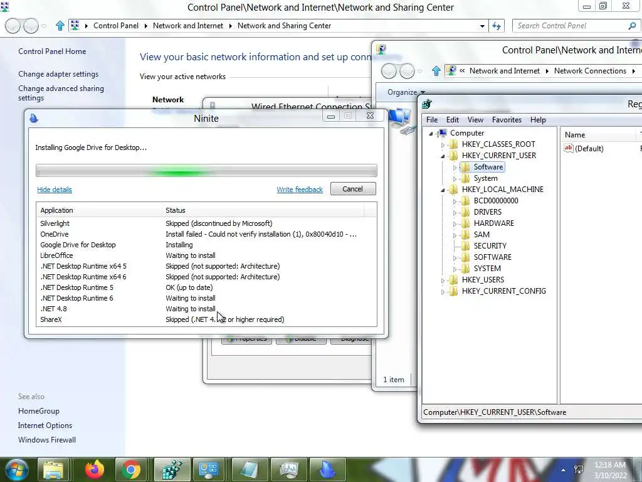Select the LibreOffice row
The width and height of the screenshot is (642, 482).
tap(206, 255)
